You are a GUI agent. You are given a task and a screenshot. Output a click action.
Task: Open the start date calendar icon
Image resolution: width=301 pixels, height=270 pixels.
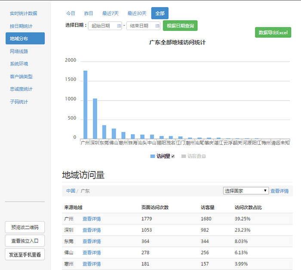pyautogui.click(x=119, y=26)
